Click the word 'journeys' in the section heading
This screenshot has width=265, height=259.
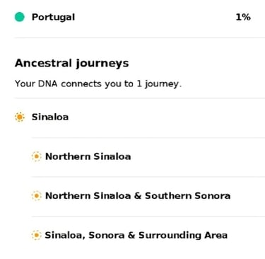tap(102, 64)
